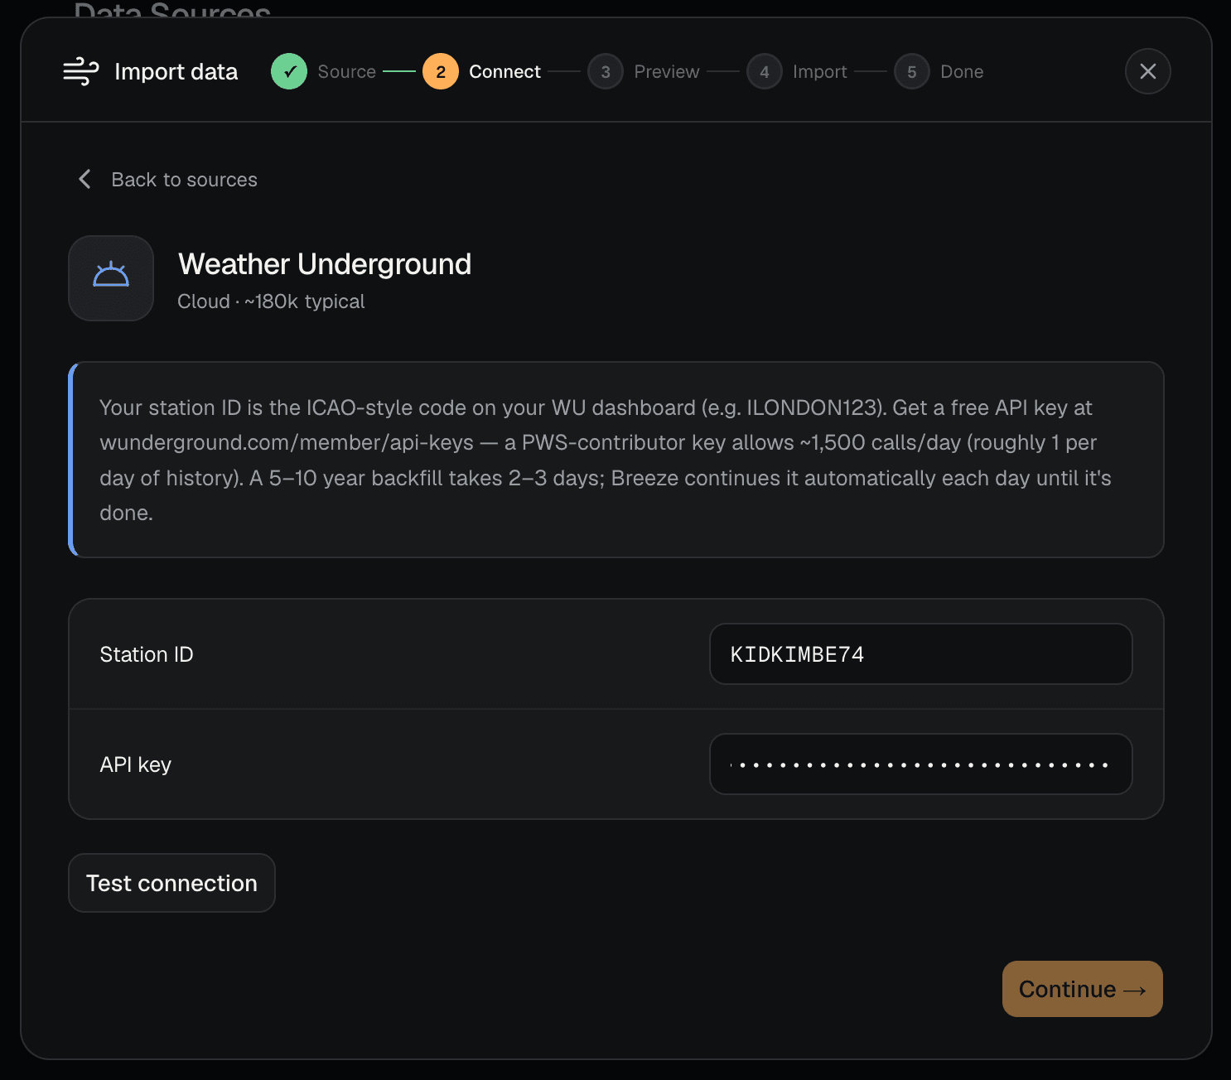Click the Connect step label

click(504, 72)
